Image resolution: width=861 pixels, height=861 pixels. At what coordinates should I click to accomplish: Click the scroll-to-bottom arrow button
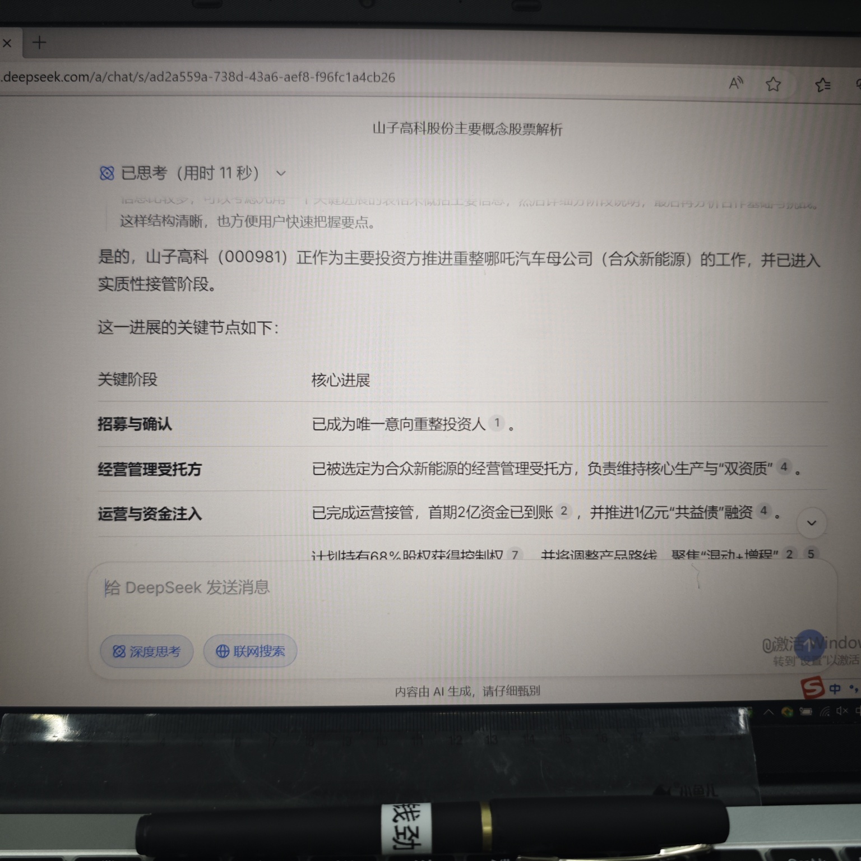[x=811, y=523]
